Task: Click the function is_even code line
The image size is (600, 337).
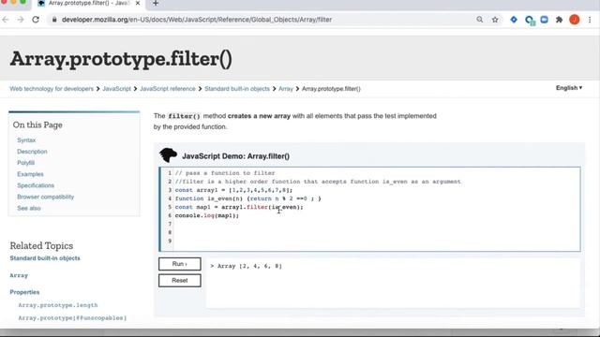Action: click(247, 198)
